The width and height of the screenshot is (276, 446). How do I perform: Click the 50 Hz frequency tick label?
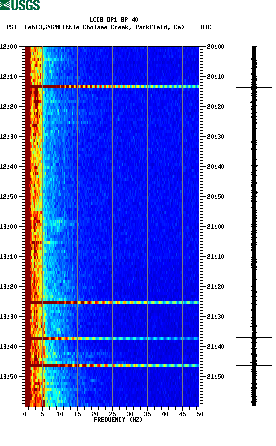[200, 414]
